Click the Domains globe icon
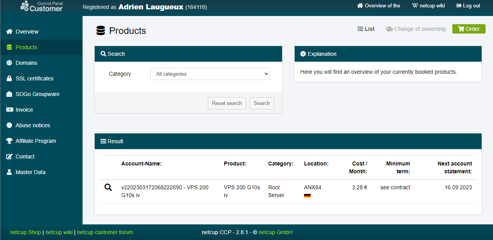The height and width of the screenshot is (240, 493). (x=9, y=63)
